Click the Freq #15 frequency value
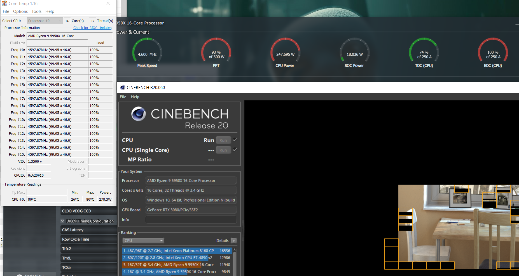Screen dimensions: 519x276 click(57, 155)
